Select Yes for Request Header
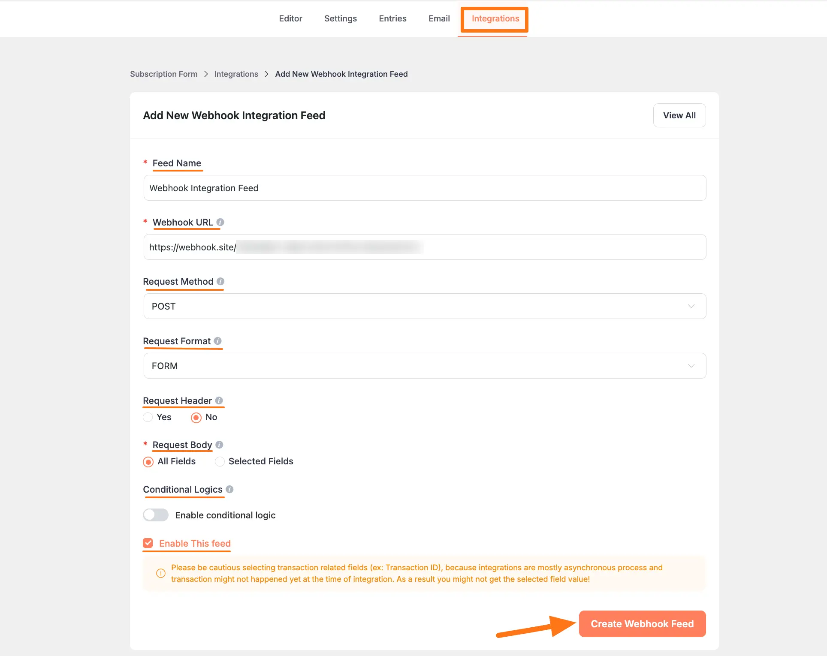The height and width of the screenshot is (656, 827). click(x=148, y=417)
